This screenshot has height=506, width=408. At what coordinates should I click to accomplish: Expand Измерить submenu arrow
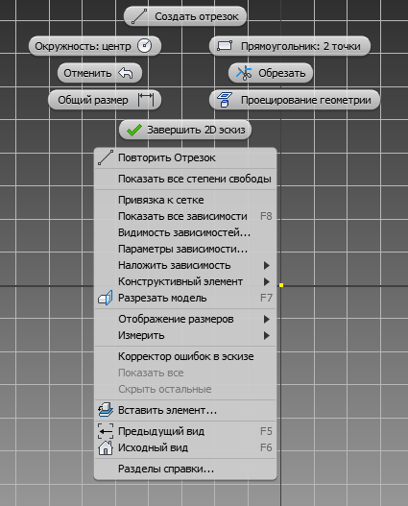pos(267,336)
